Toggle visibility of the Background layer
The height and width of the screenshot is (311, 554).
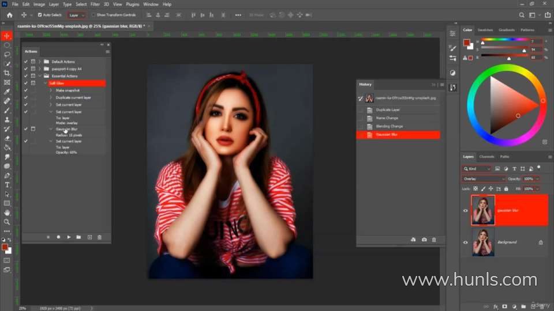(x=466, y=242)
